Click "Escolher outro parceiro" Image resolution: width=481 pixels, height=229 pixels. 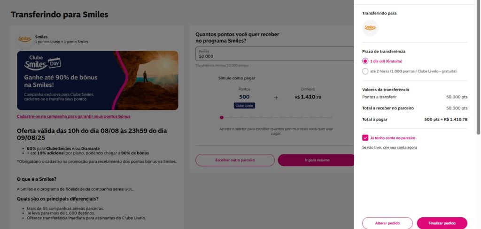235,160
